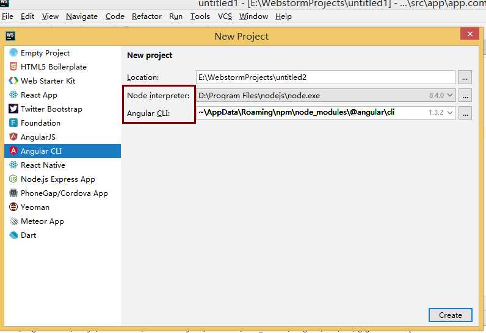Click the Node.js Express App icon
Screen dimensions: 486x333
[13, 179]
